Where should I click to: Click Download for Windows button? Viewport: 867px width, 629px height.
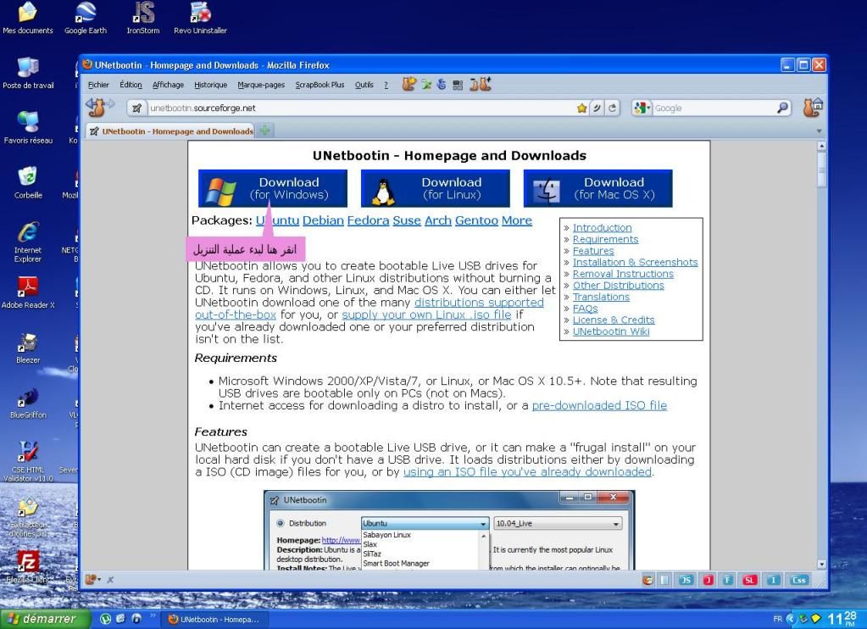click(273, 188)
